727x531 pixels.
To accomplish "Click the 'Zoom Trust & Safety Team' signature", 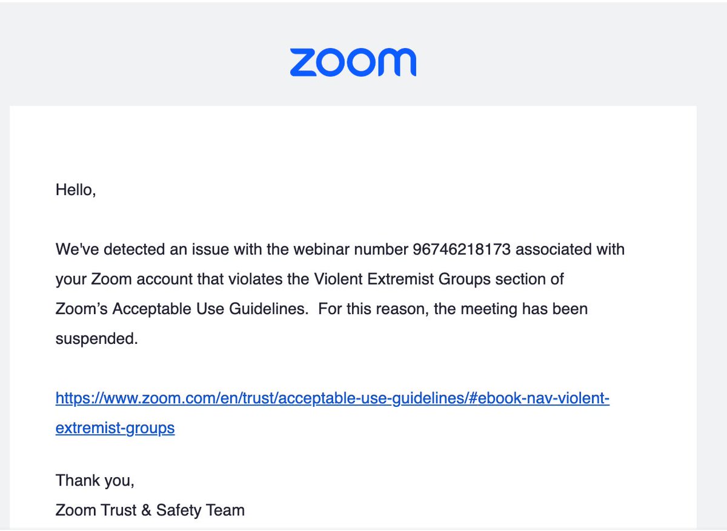I will 150,510.
